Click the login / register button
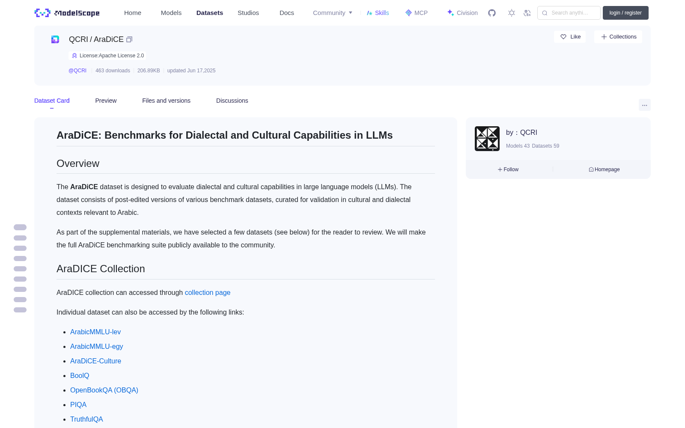The image size is (685, 428). tap(625, 13)
